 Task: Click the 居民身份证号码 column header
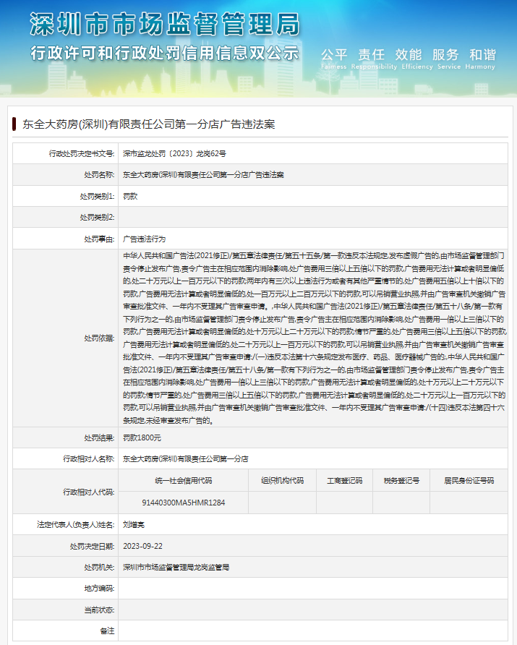coord(469,480)
